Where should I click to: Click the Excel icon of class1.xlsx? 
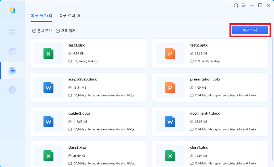click(170, 156)
